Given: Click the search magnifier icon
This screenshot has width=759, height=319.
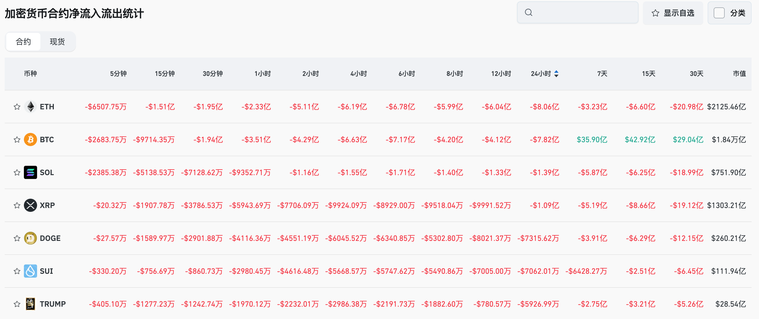Looking at the screenshot, I should 529,13.
